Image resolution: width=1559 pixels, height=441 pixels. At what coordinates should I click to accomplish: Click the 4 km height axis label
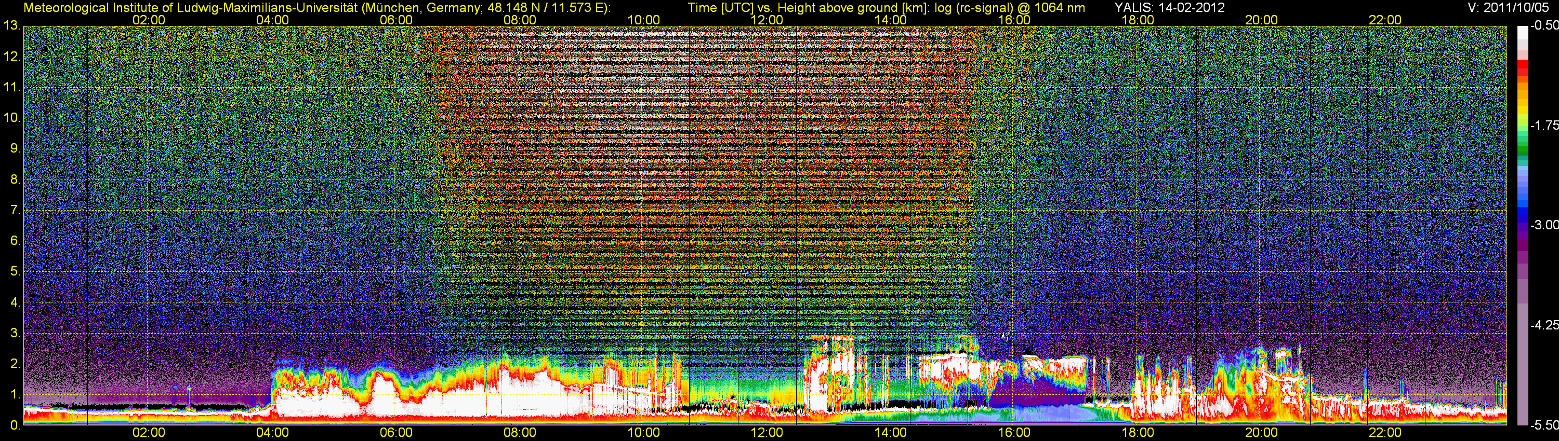click(15, 302)
